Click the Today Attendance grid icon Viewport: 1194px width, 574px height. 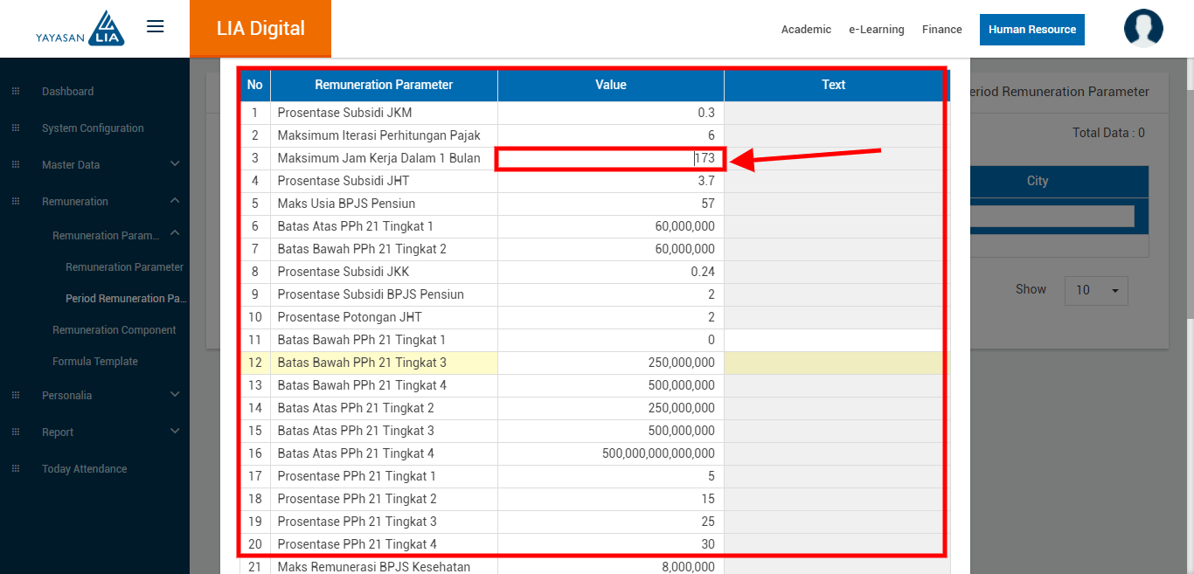click(16, 469)
